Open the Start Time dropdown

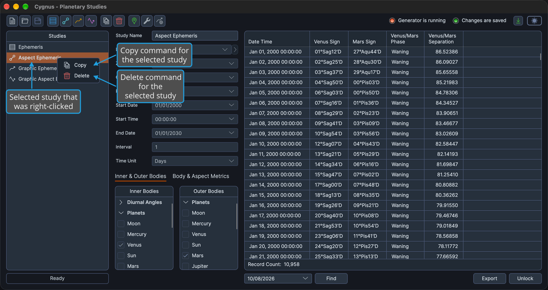coord(195,119)
